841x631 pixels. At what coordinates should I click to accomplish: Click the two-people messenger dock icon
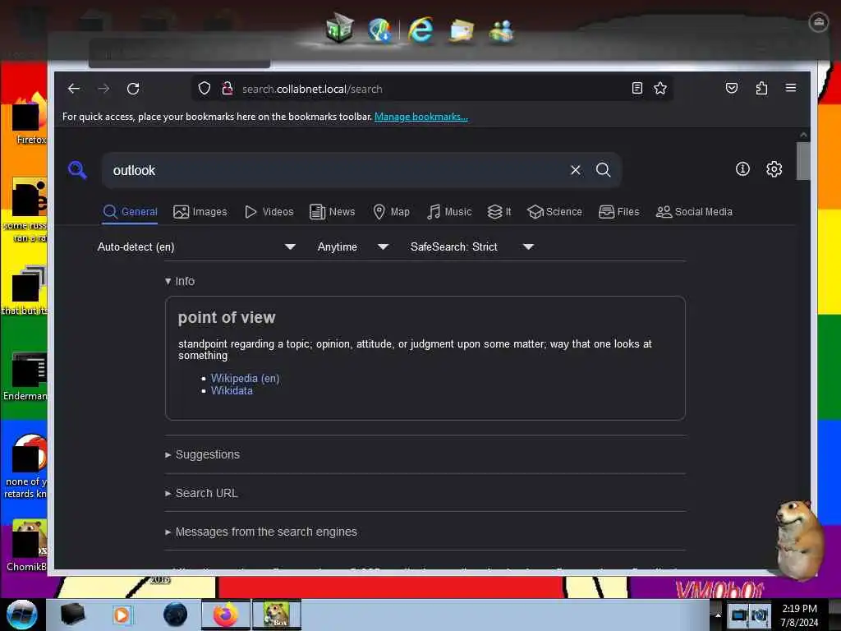[x=502, y=30]
